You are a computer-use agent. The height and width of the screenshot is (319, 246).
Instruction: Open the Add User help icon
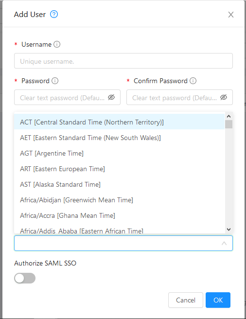coord(54,15)
